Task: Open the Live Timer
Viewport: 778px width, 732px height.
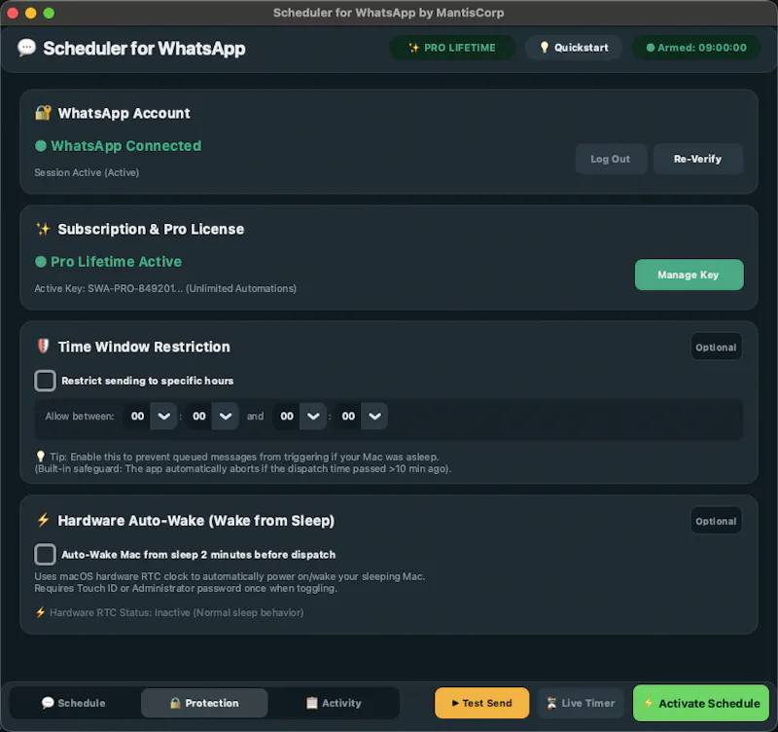Action: [x=581, y=703]
